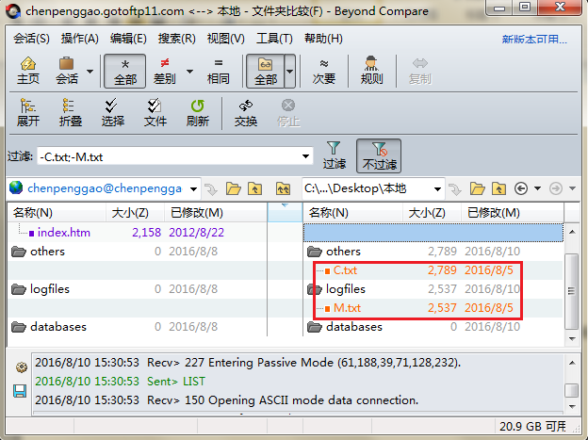Toggle Show All (全部) asterisk filter
This screenshot has height=440, width=588.
125,71
